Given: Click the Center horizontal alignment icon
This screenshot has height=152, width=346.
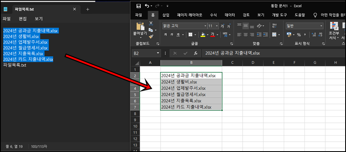Looking at the screenshot, I should (x=245, y=35).
